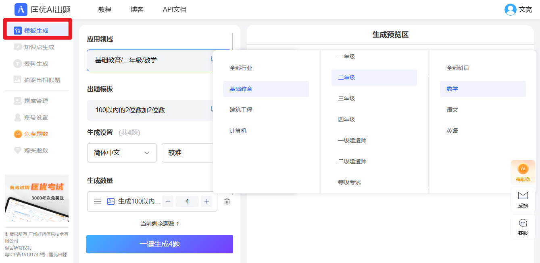Viewport: 540px width, 263px height.
Task: Open the 简体中文 language dropdown
Action: point(122,153)
